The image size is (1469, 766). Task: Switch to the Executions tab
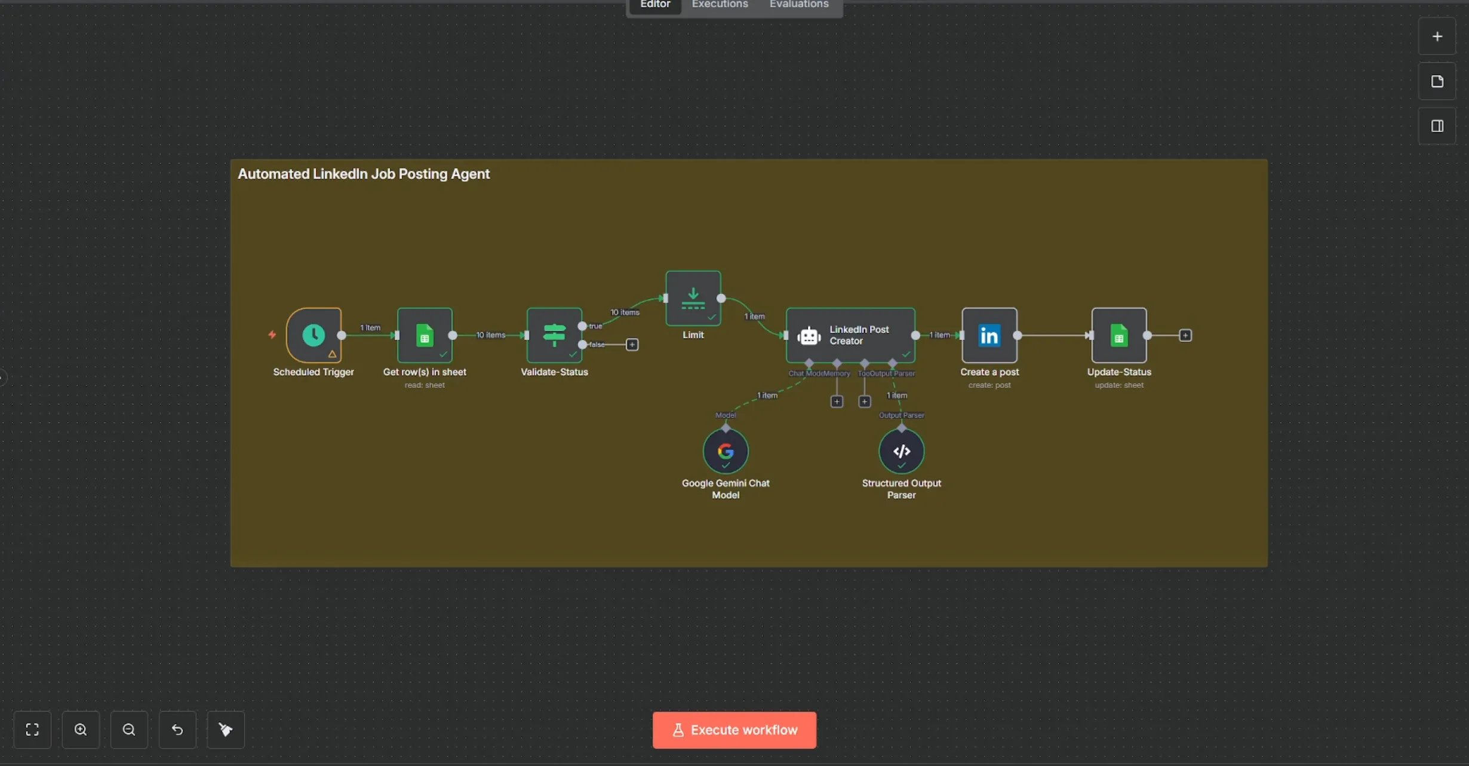pyautogui.click(x=720, y=5)
